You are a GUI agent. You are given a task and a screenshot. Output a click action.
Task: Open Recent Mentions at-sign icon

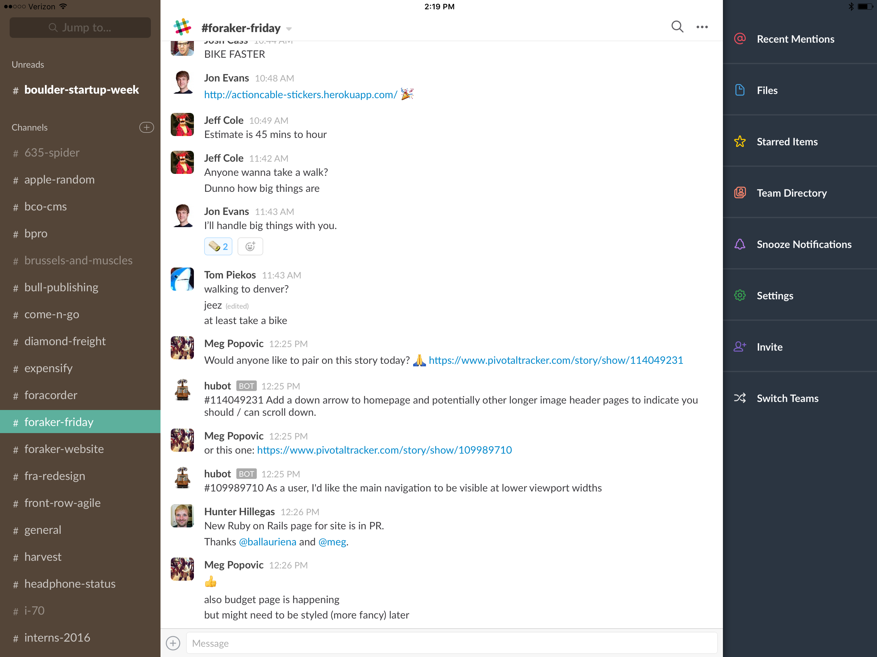pos(740,39)
